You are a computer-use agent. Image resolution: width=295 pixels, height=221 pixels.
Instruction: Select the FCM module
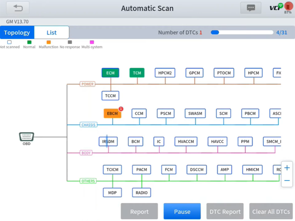pyautogui.click(x=169, y=170)
